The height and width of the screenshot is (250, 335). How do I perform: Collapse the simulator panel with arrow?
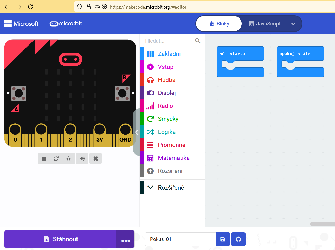pyautogui.click(x=137, y=132)
